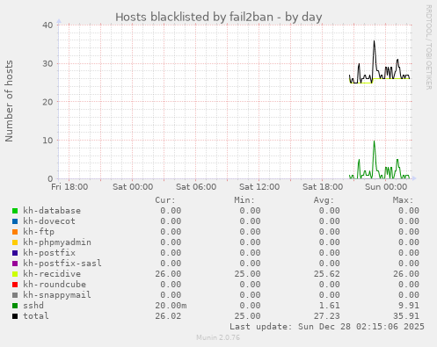Click the tallest green sshd spike
Viewport: 437px width, 347px height.
375,142
